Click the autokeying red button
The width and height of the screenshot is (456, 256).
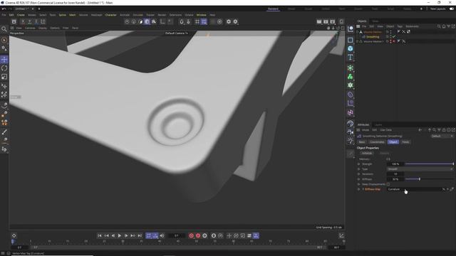198,235
